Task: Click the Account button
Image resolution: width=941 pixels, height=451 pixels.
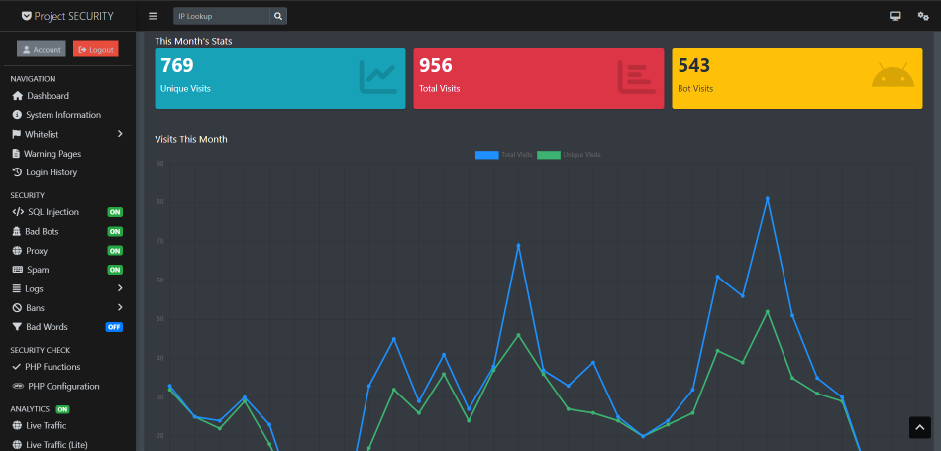Action: coord(42,49)
